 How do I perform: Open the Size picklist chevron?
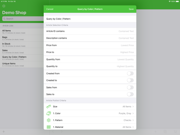[133, 107]
